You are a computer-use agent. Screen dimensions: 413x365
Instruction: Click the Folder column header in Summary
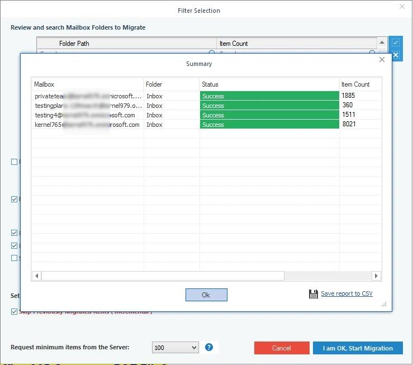172,84
